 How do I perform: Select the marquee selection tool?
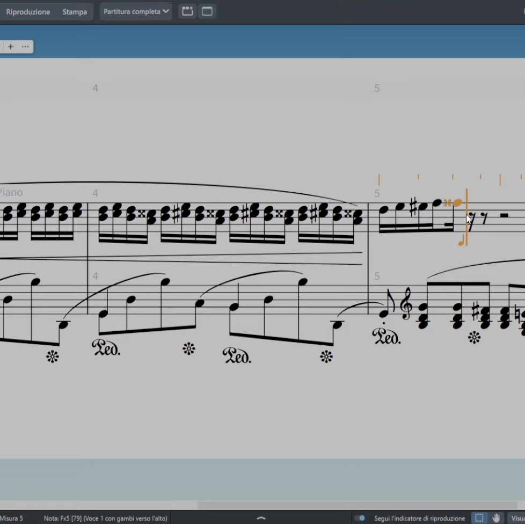click(479, 518)
